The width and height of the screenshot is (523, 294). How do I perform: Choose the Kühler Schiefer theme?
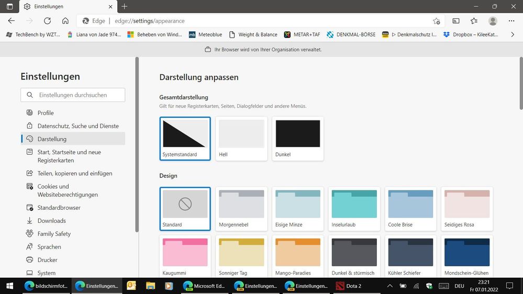point(410,256)
